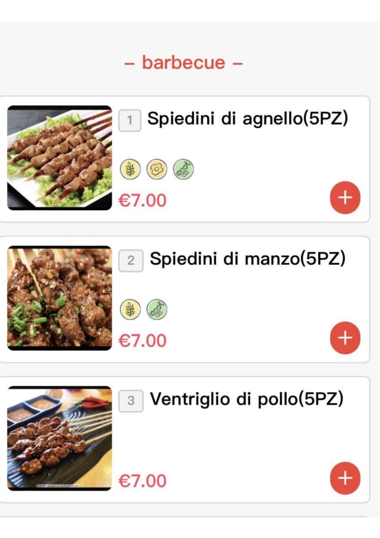This screenshot has height=538, width=380.
Task: Click the number 2 item badge
Action: point(131,261)
